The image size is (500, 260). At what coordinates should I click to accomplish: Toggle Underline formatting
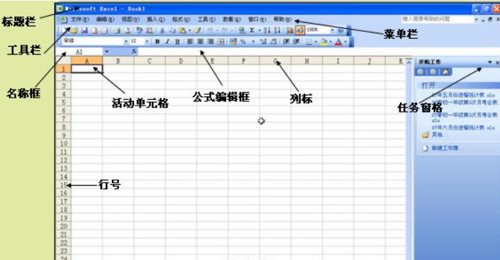coord(177,41)
